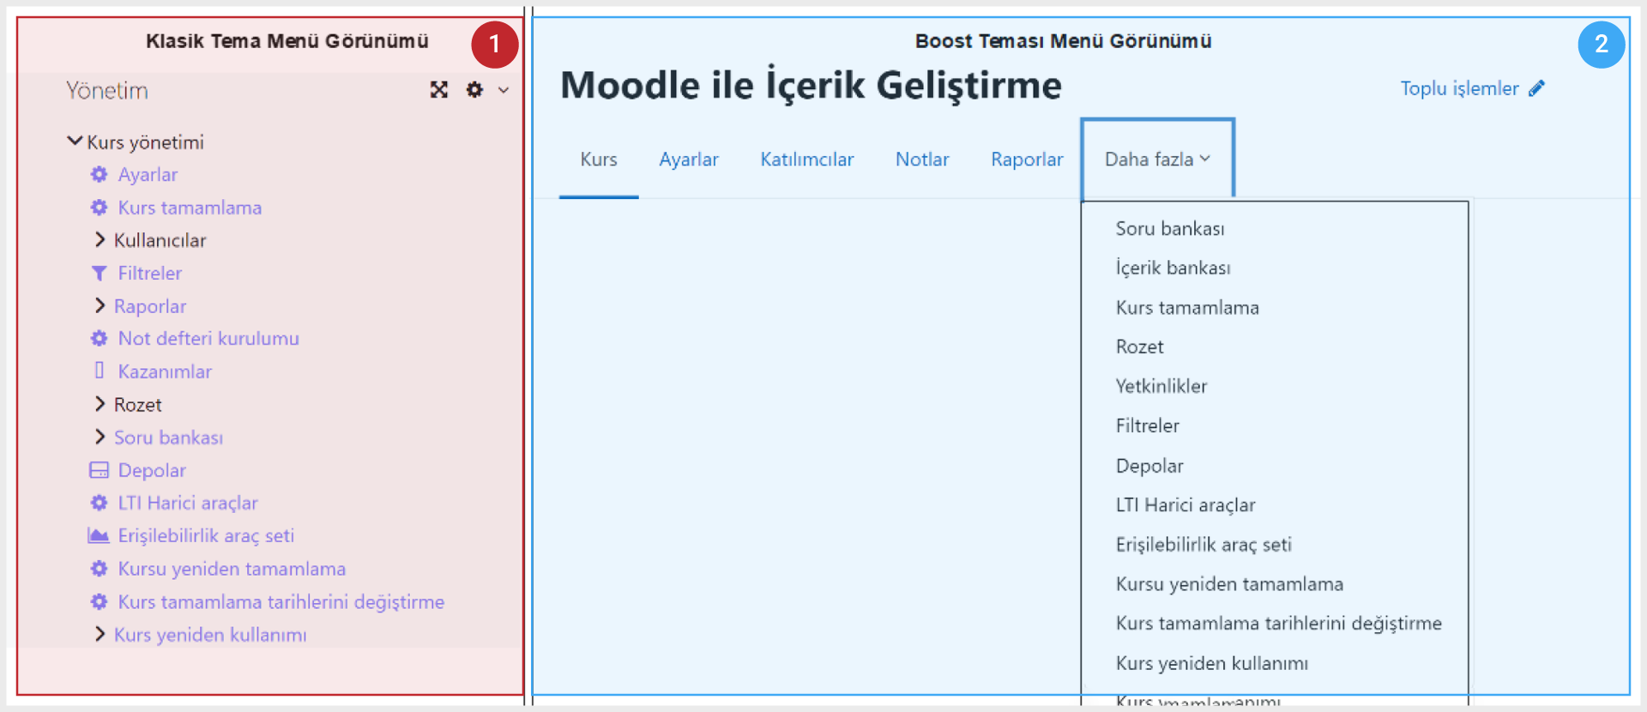
Task: Click Toplu işlemler link
Action: [1459, 88]
